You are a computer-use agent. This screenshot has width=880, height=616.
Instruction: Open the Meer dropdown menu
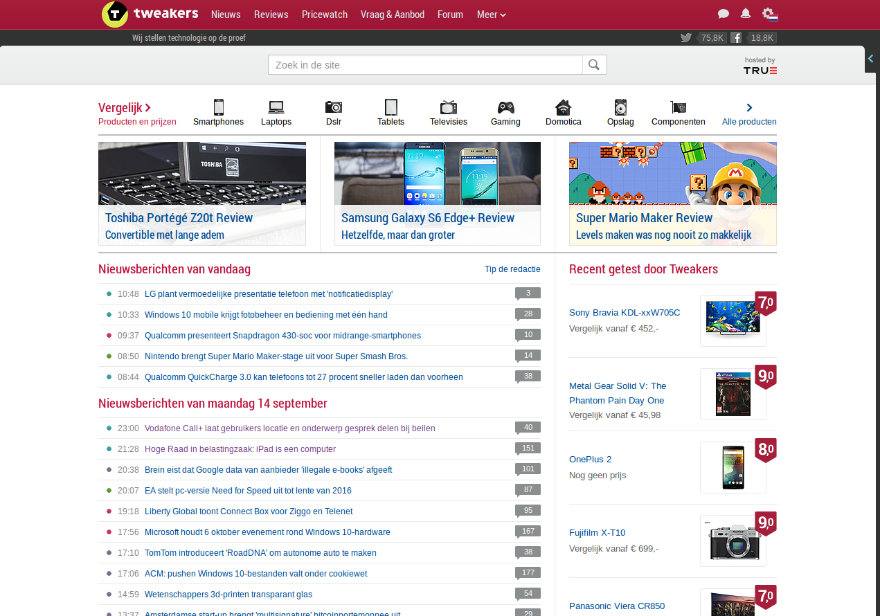click(491, 14)
